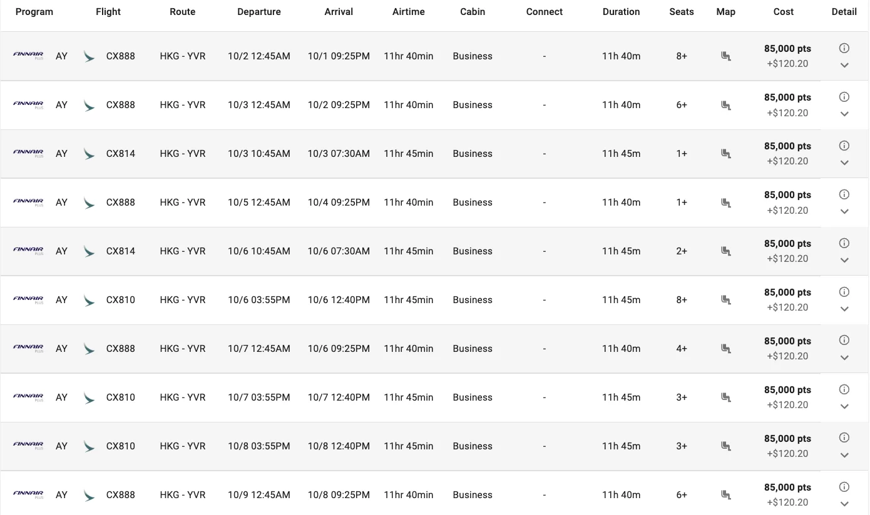Expand the 10/3 12:45AM CX888 row chevron
870x515 pixels.
coord(844,114)
